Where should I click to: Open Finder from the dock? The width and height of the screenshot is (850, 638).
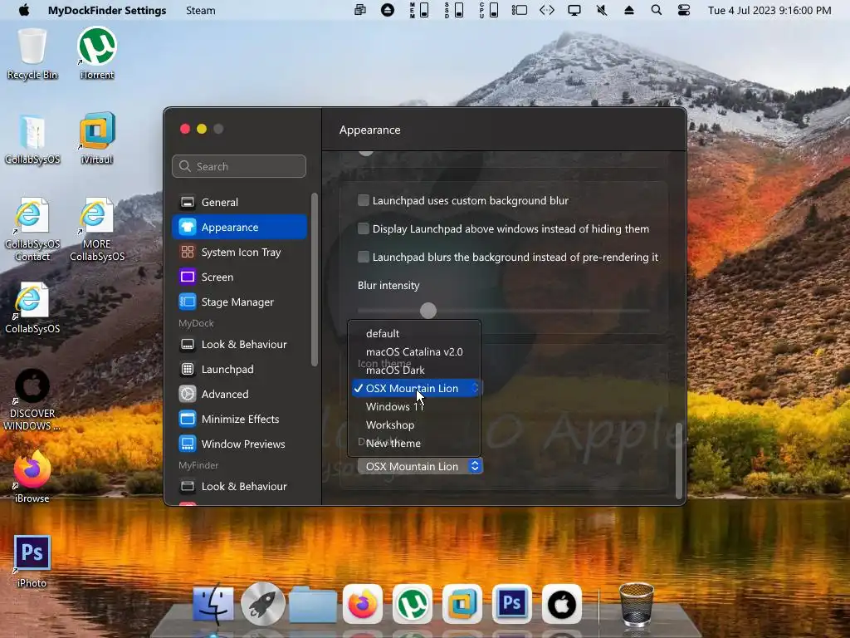[213, 604]
